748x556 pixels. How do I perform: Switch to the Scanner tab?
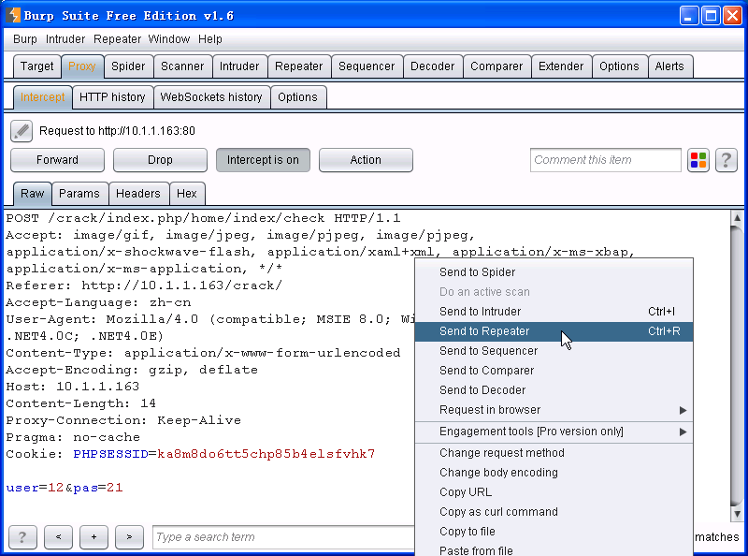(x=182, y=66)
